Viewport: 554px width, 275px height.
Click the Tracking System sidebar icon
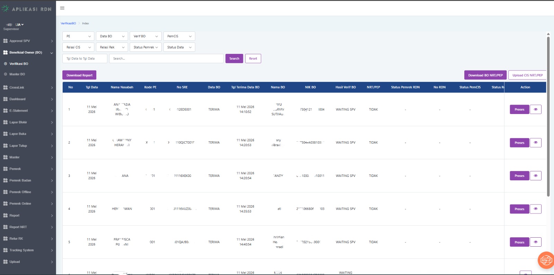pos(5,250)
